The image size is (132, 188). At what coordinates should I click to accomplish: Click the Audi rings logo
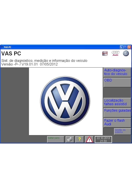click(x=115, y=53)
